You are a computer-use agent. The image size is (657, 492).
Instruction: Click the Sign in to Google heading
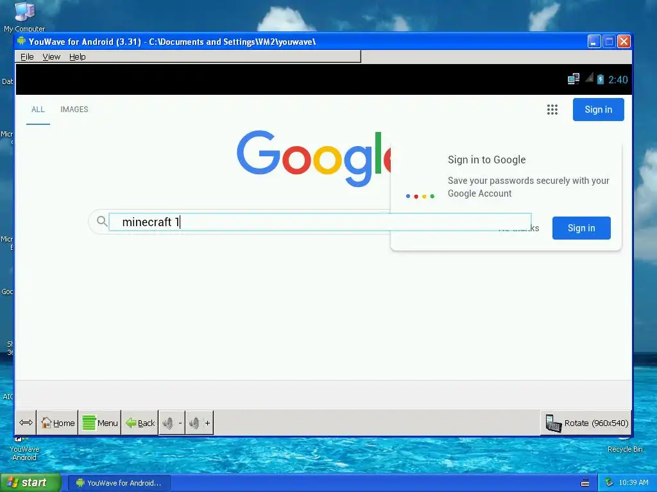pyautogui.click(x=486, y=160)
